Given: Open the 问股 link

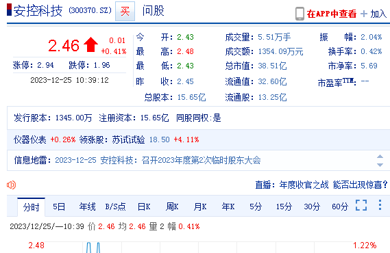Looking at the screenshot, I should 154,11.
